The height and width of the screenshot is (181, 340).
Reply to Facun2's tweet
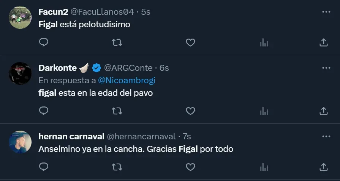(x=44, y=42)
